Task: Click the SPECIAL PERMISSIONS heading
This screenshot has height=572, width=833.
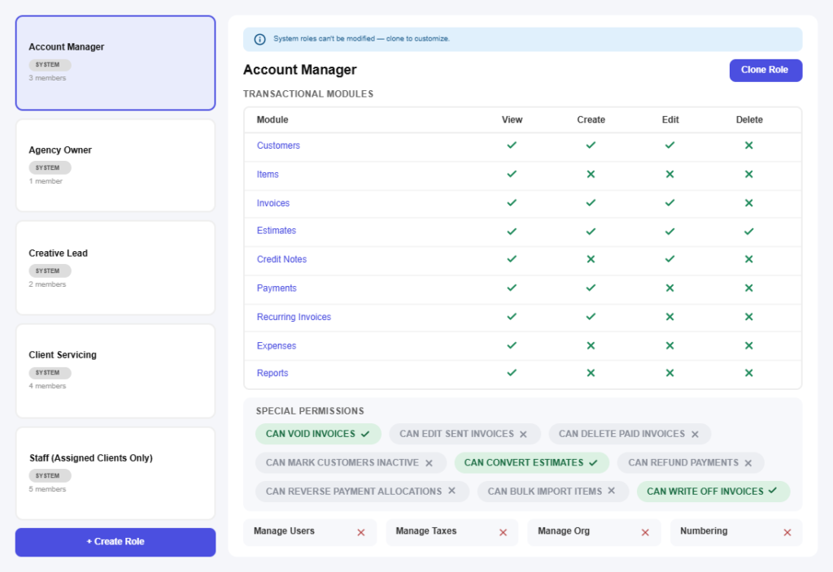Action: [310, 411]
